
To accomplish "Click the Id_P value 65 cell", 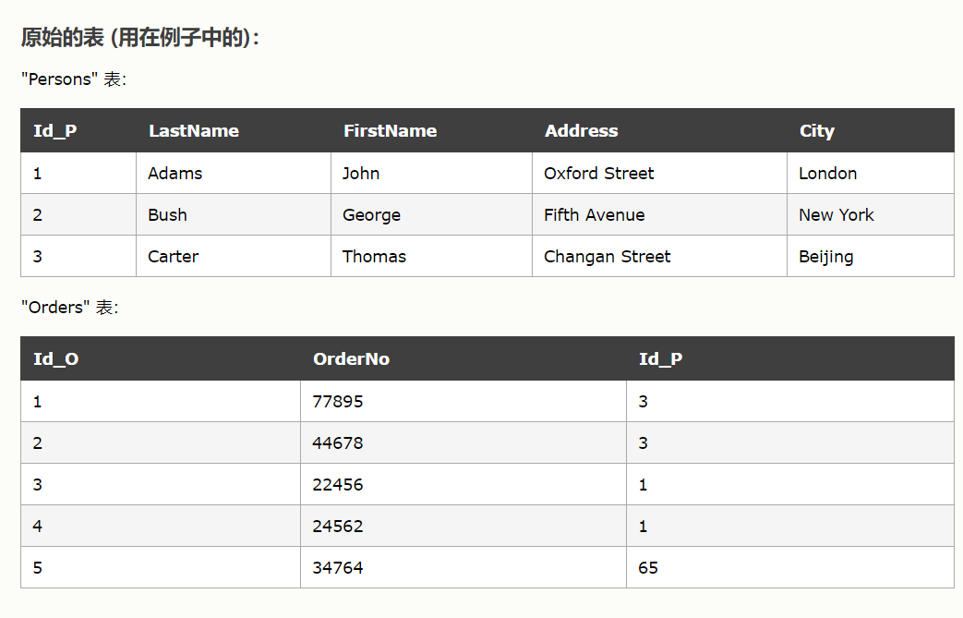I will click(648, 568).
